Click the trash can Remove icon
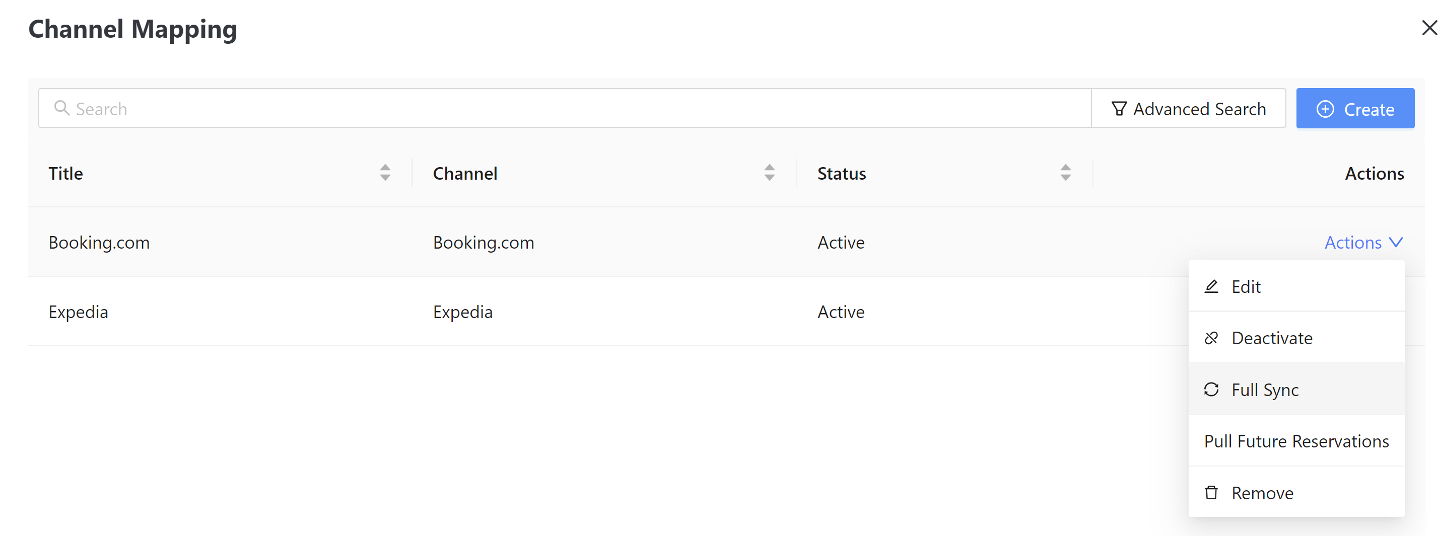This screenshot has height=536, width=1439. 1211,492
